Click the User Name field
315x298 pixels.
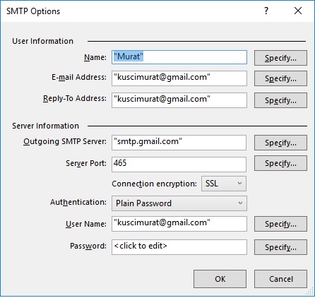pos(179,224)
